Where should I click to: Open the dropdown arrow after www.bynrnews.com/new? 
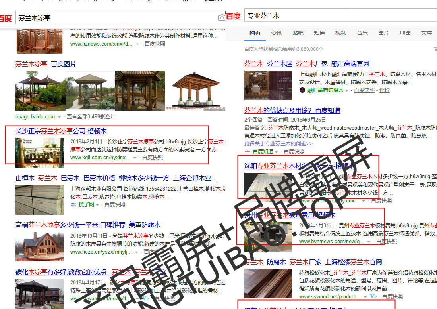369,242
